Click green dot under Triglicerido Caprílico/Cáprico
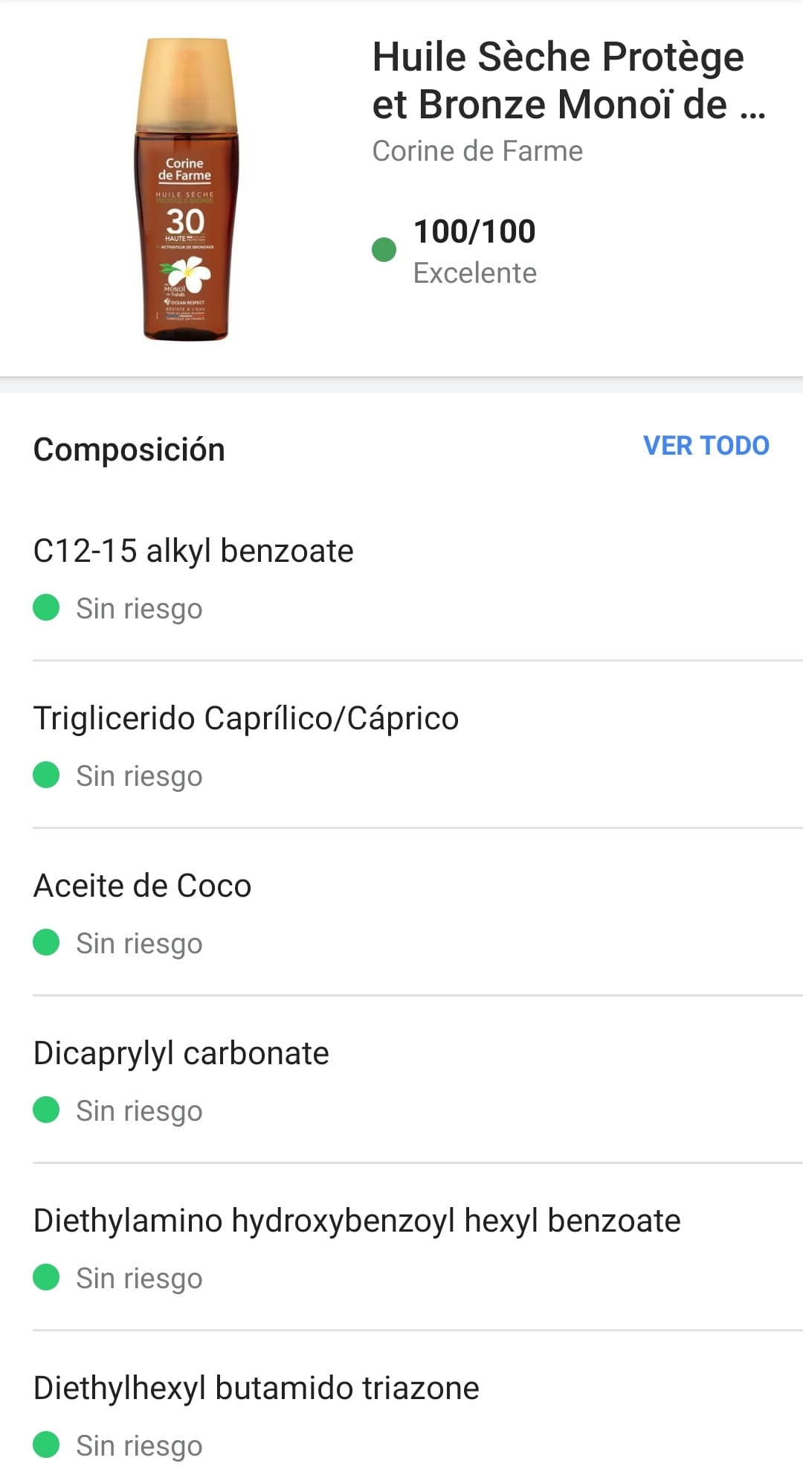The image size is (803, 1475). 46,775
